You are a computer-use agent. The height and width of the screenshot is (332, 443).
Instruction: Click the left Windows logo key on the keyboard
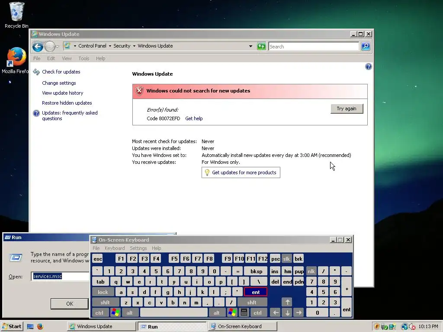116,313
